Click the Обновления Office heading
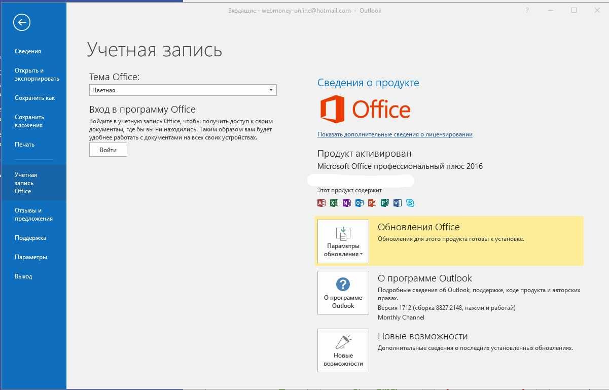Screen dimensions: 609x390 [419, 227]
